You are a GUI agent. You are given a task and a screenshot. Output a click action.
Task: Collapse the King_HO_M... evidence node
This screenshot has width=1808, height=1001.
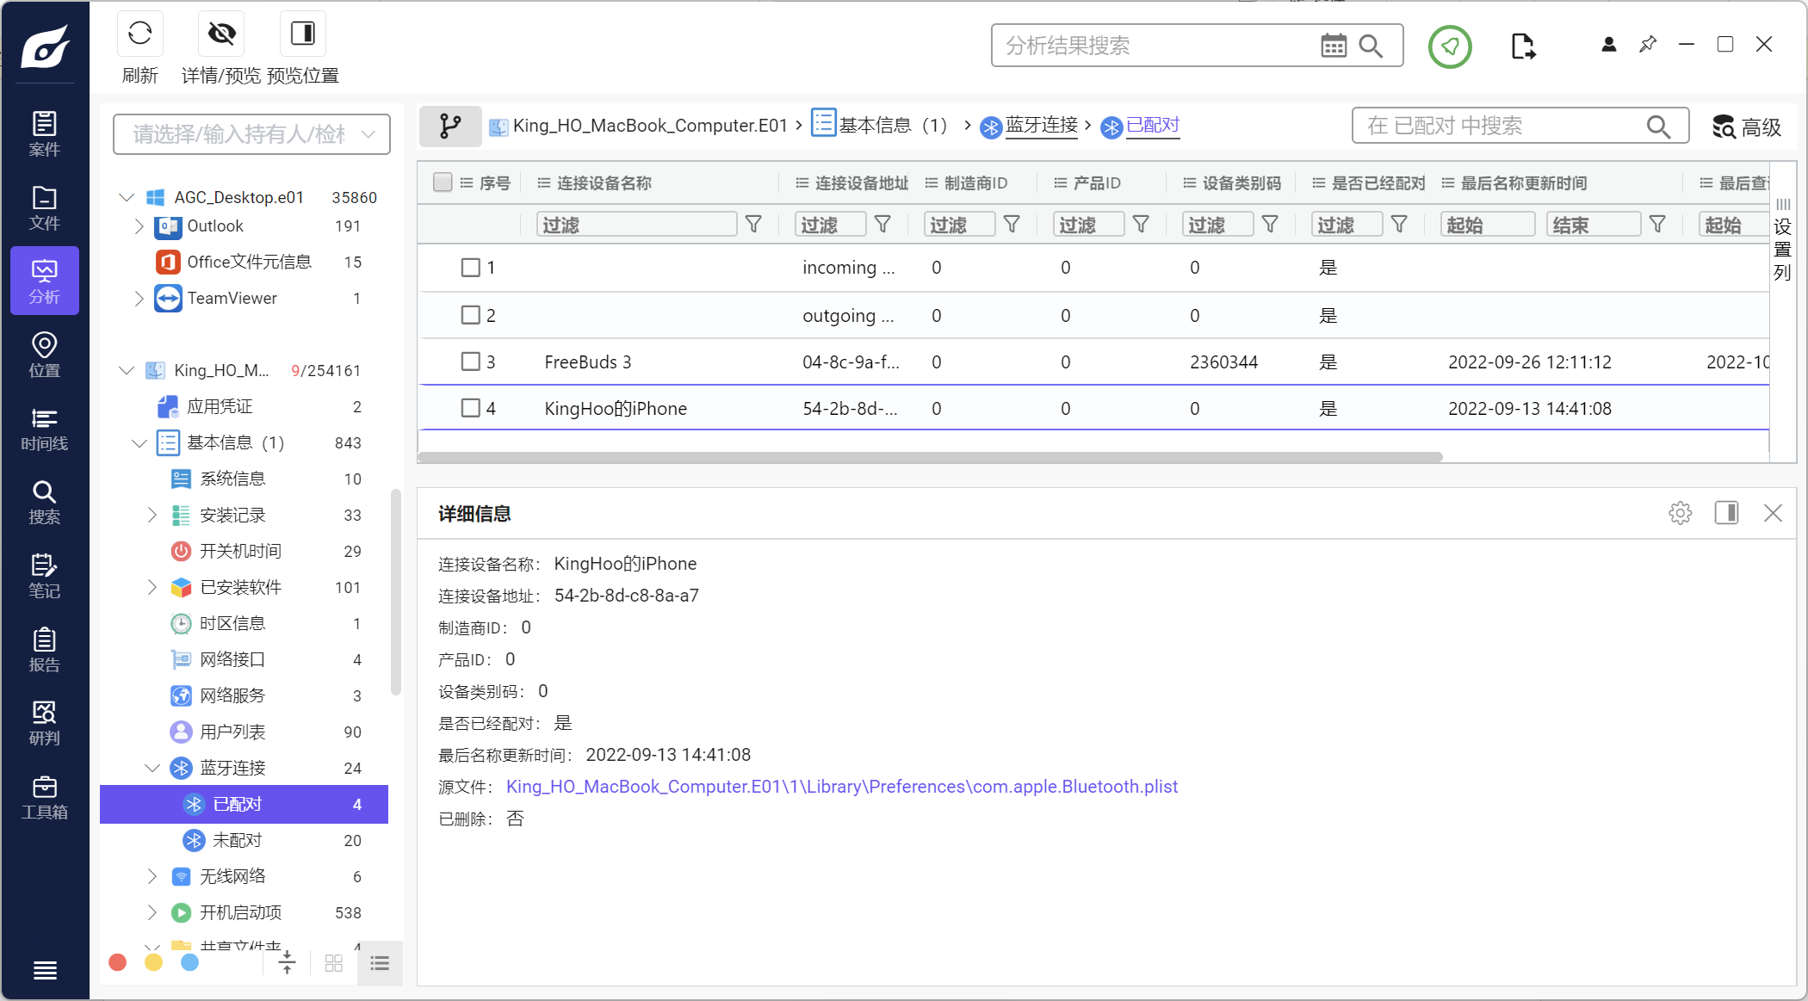[x=127, y=370]
